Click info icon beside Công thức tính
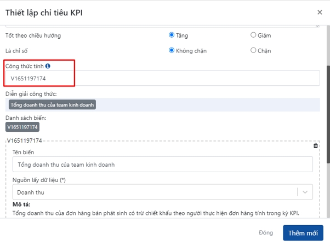The width and height of the screenshot is (330, 246). (48, 66)
